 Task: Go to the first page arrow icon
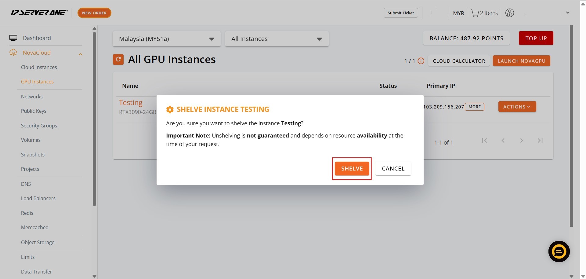click(x=484, y=141)
